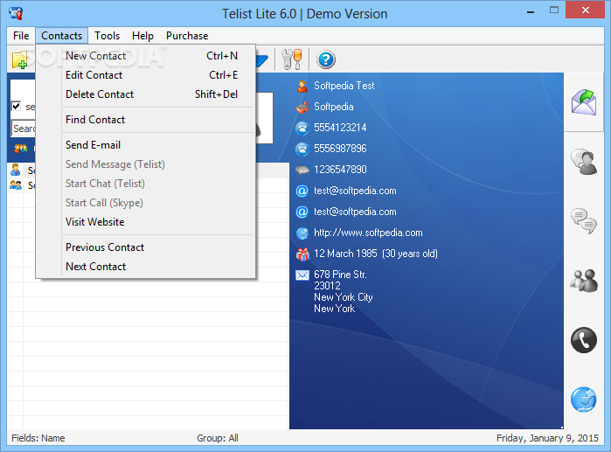Click the black phone call sidebar icon
This screenshot has height=452, width=611.
584,340
